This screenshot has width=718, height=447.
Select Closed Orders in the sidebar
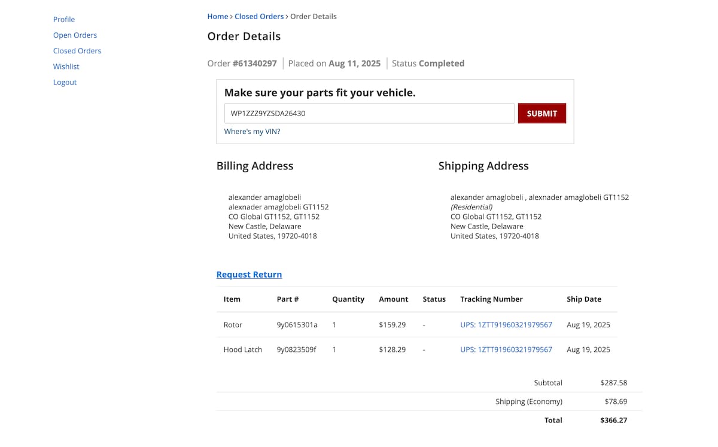click(x=77, y=51)
